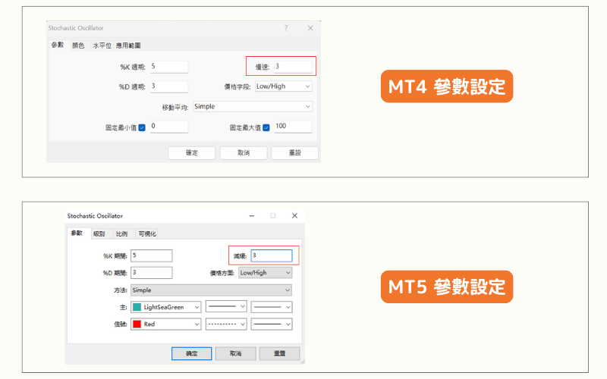Viewport: 607px width, 379px height.
Task: Open 價格方面 Low/High dropdown in MT5
Action: (265, 273)
